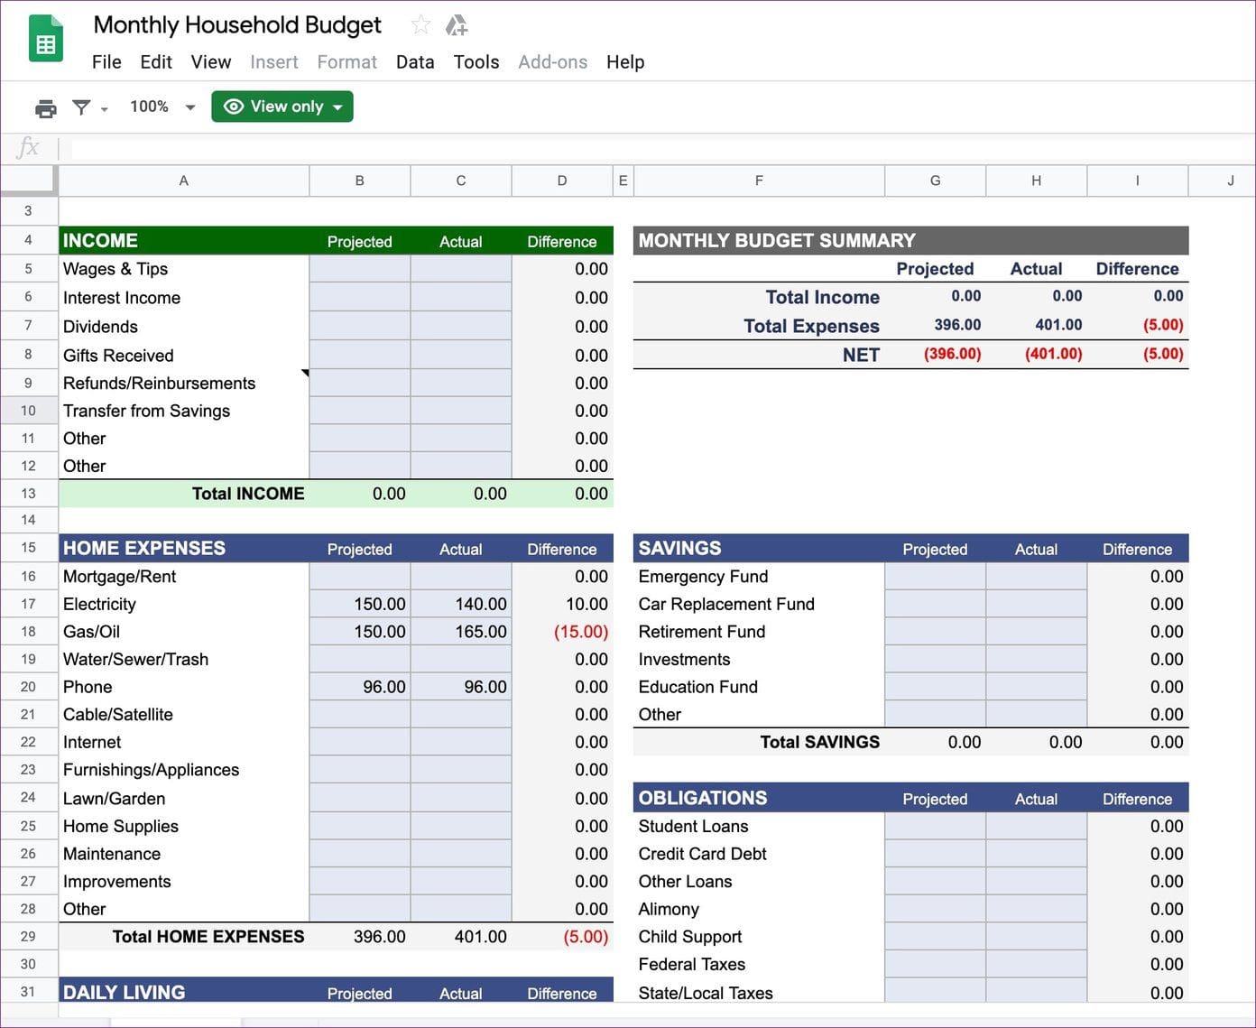Click the filter funnel icon
Image resolution: width=1256 pixels, height=1028 pixels.
point(81,107)
